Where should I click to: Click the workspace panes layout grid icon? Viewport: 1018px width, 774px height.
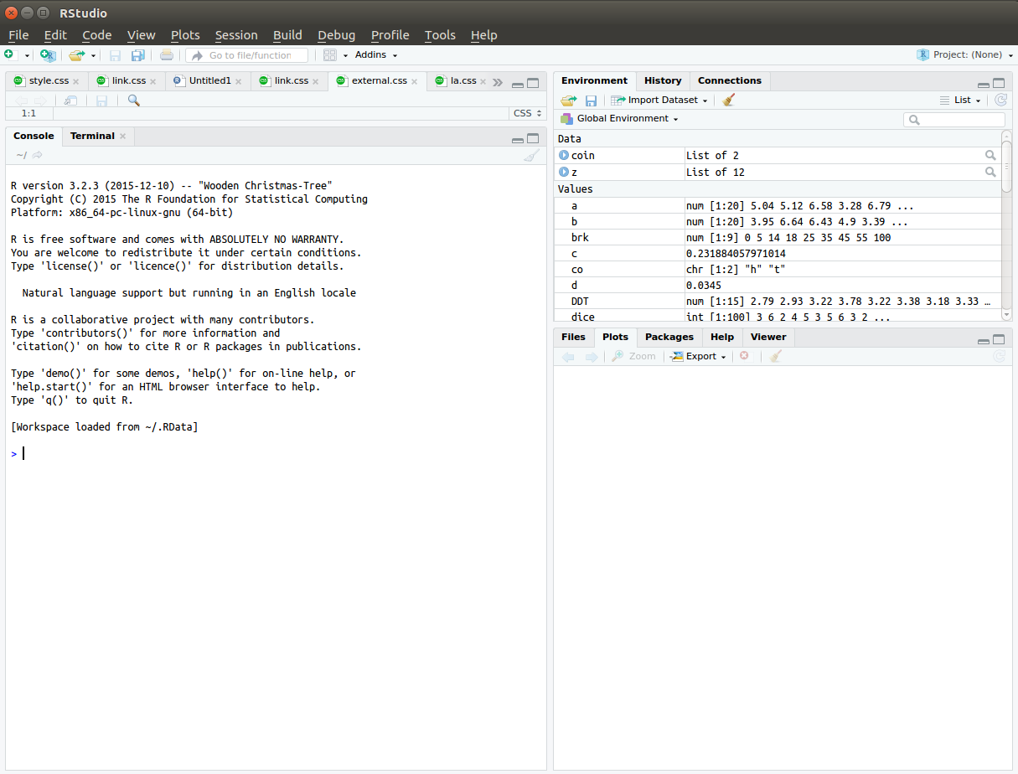click(329, 55)
